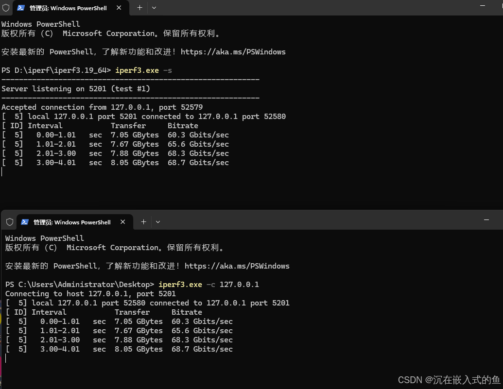
Task: Click the minimize icon of the bottom terminal
Action: coord(486,220)
